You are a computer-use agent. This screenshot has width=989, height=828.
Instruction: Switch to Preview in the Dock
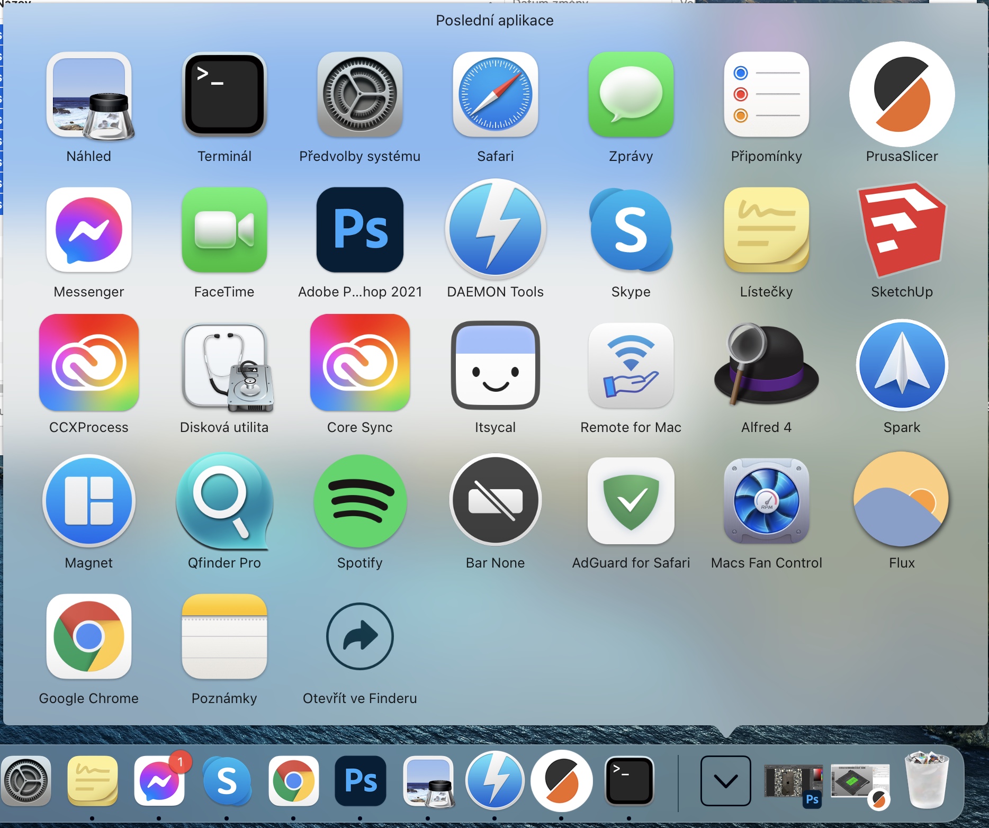tap(428, 781)
